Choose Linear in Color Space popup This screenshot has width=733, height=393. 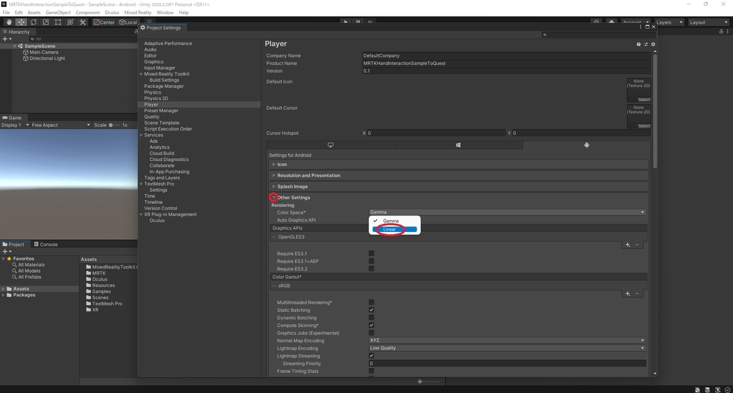click(x=395, y=229)
